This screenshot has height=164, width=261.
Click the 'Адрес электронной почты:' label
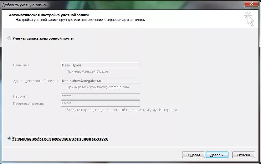pyautogui.click(x=36, y=81)
